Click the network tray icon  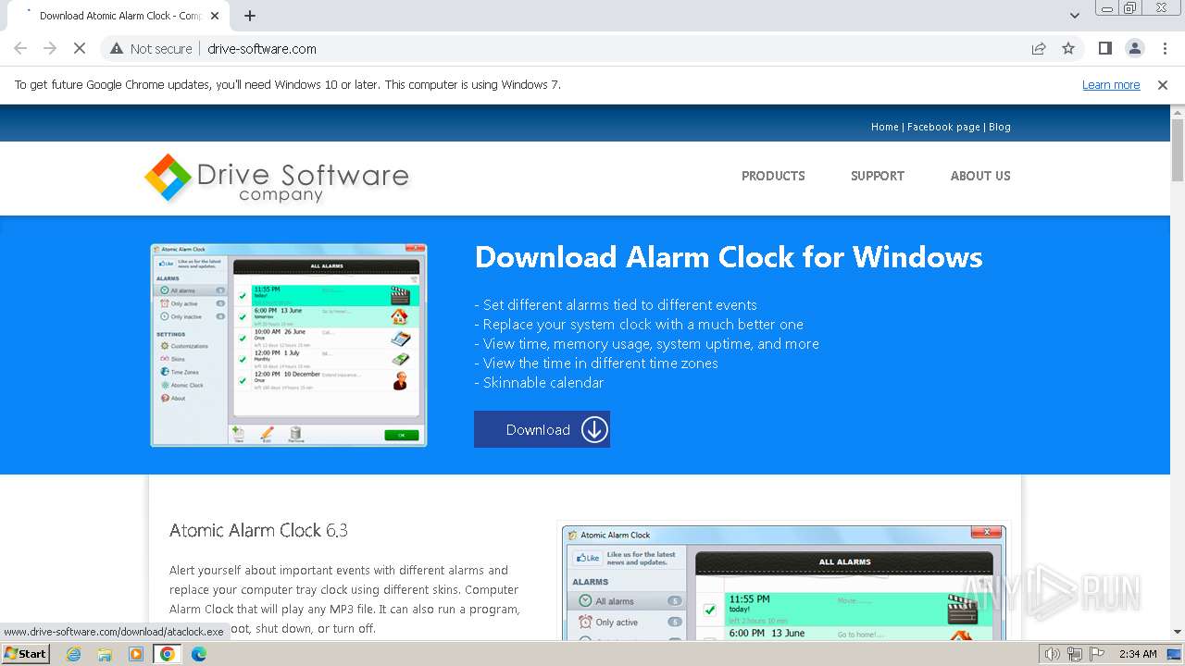(1074, 654)
